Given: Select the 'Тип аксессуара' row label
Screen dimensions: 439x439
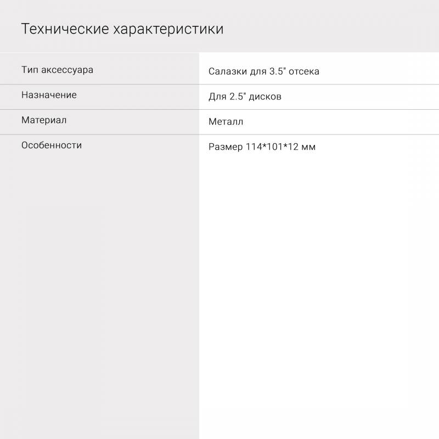Looking at the screenshot, I should (x=57, y=70).
